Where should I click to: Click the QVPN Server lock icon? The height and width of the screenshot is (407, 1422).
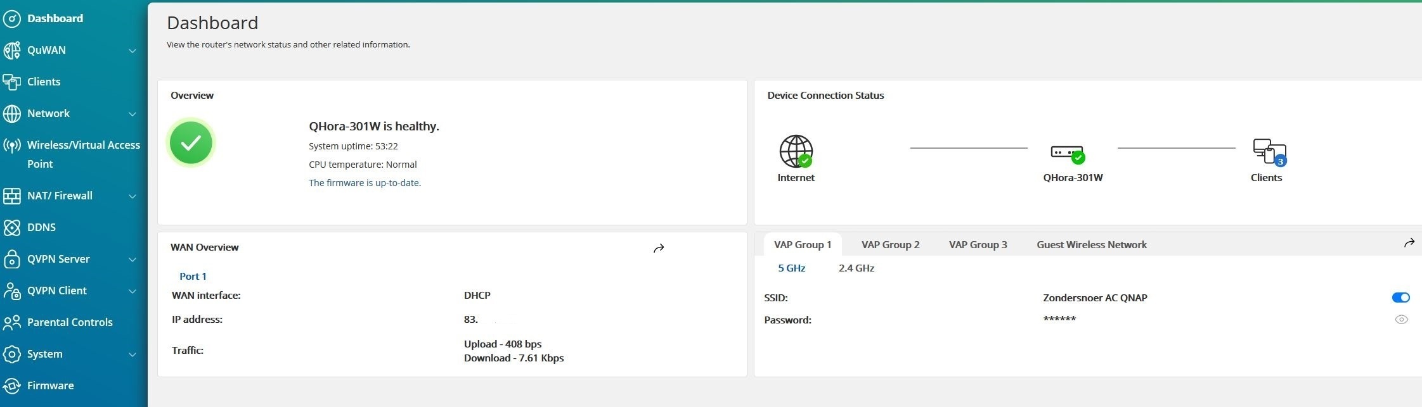(x=12, y=259)
